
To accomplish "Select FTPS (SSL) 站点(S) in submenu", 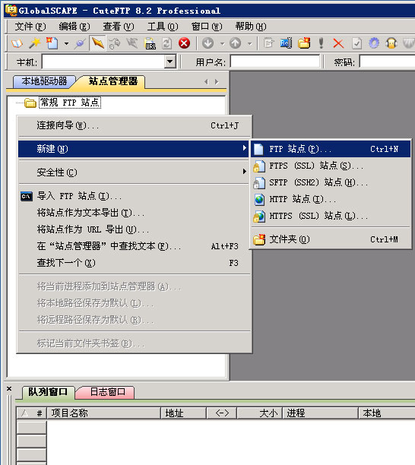I will click(331, 166).
